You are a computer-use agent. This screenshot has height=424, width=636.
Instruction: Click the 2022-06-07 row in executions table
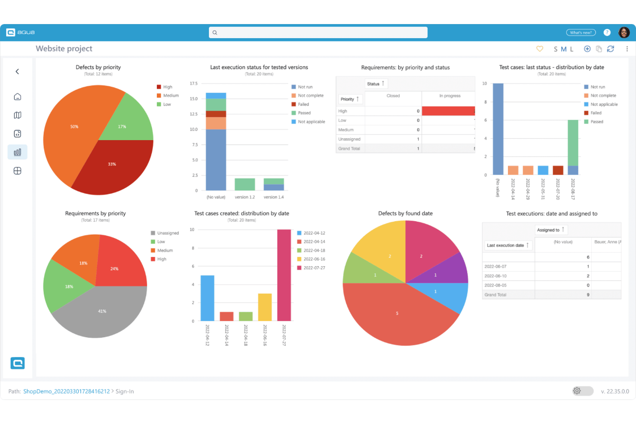[x=552, y=266]
